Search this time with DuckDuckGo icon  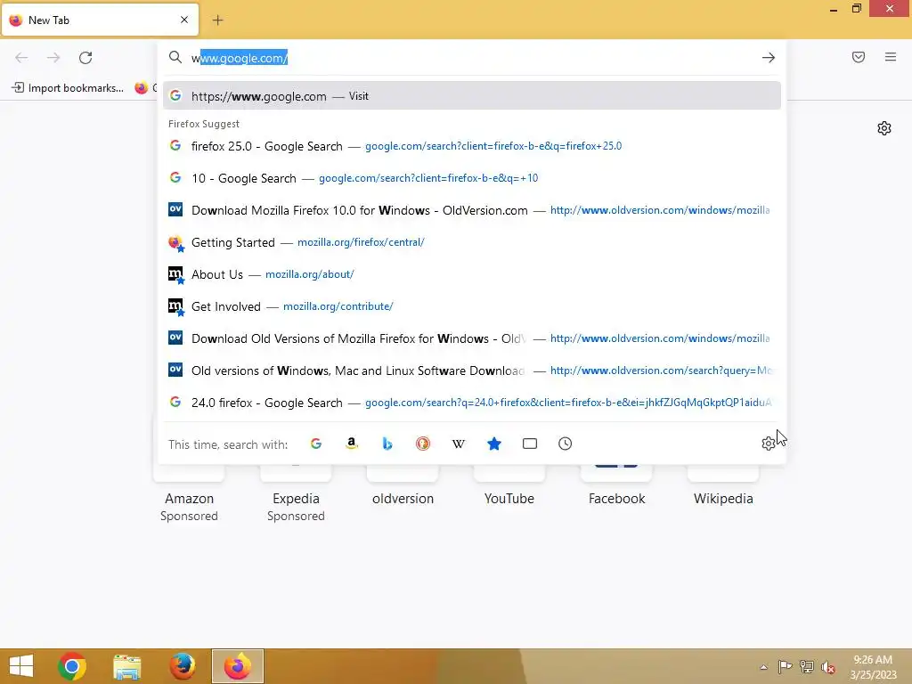coord(423,444)
